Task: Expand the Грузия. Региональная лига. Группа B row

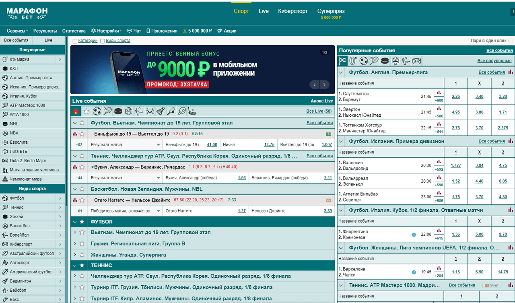Action: tap(74, 243)
